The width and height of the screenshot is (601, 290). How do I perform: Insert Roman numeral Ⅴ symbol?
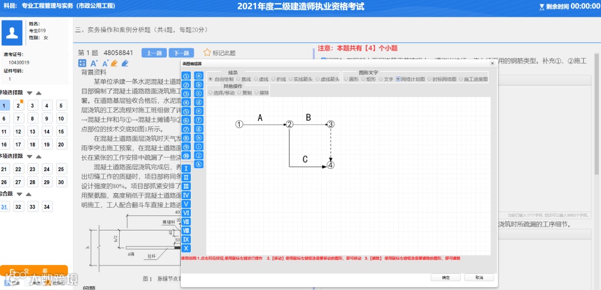coord(186,204)
